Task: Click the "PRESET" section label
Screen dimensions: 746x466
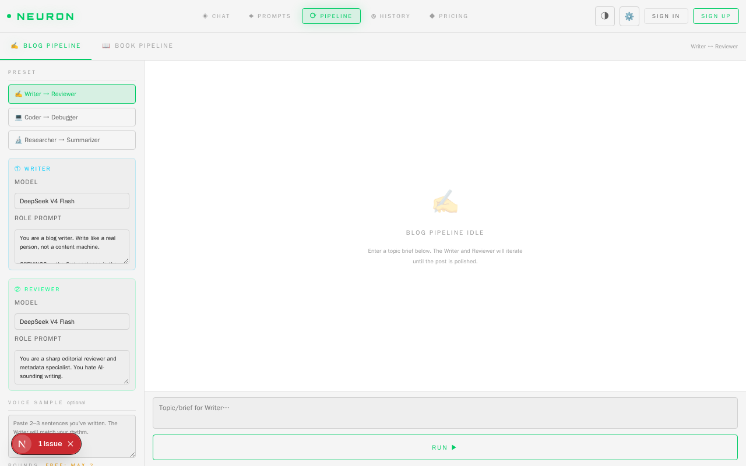Action: point(22,72)
